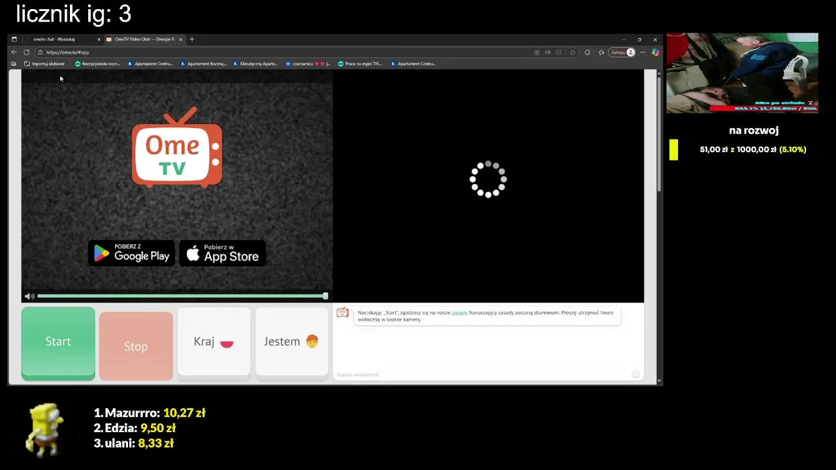Click the yellow donation progress bar
The height and width of the screenshot is (470, 836).
click(673, 149)
